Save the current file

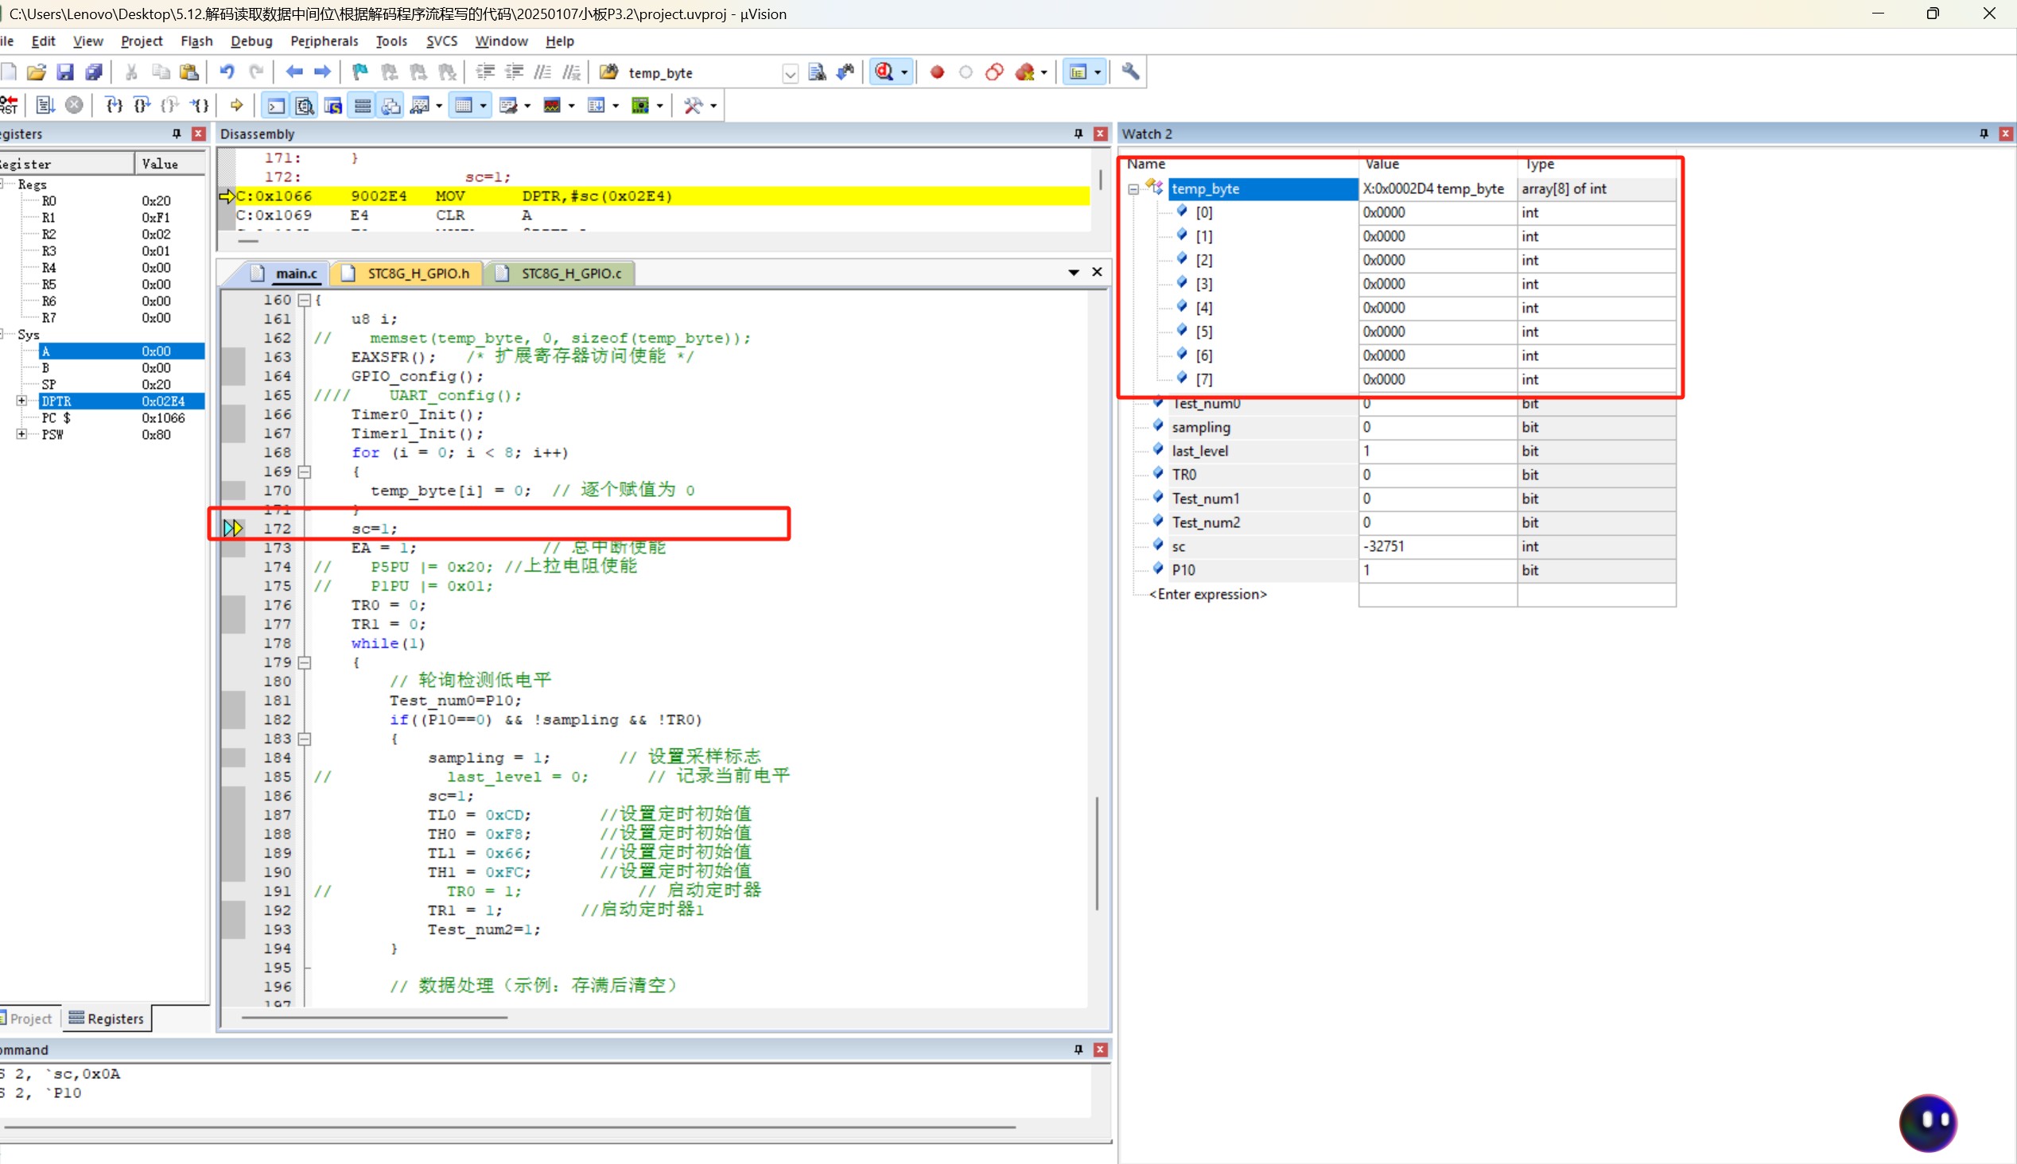[64, 73]
